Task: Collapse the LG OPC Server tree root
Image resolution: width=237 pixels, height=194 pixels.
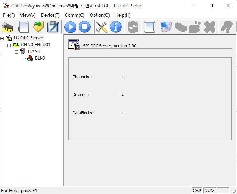Action: [2, 39]
